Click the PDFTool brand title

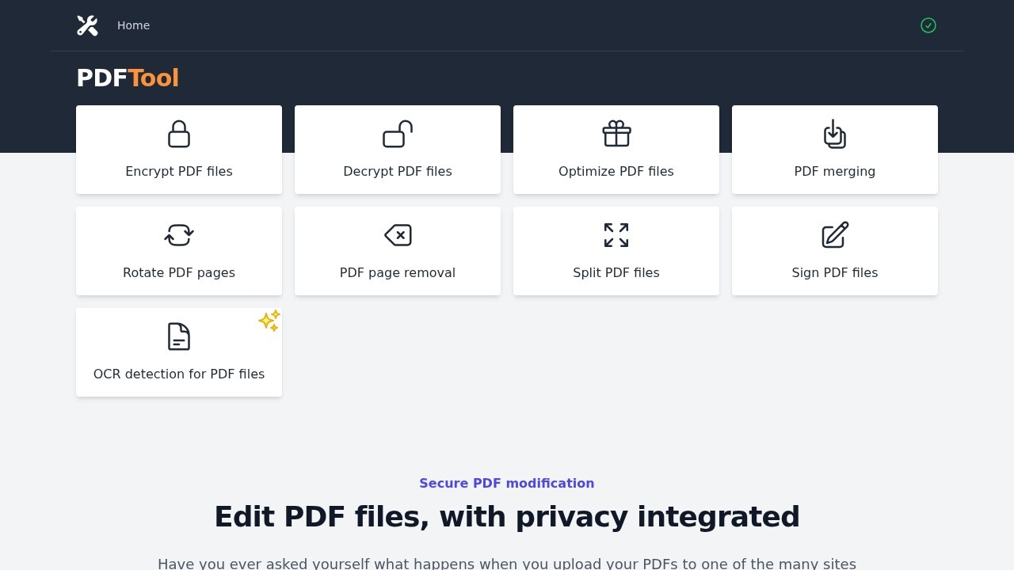[x=128, y=78]
